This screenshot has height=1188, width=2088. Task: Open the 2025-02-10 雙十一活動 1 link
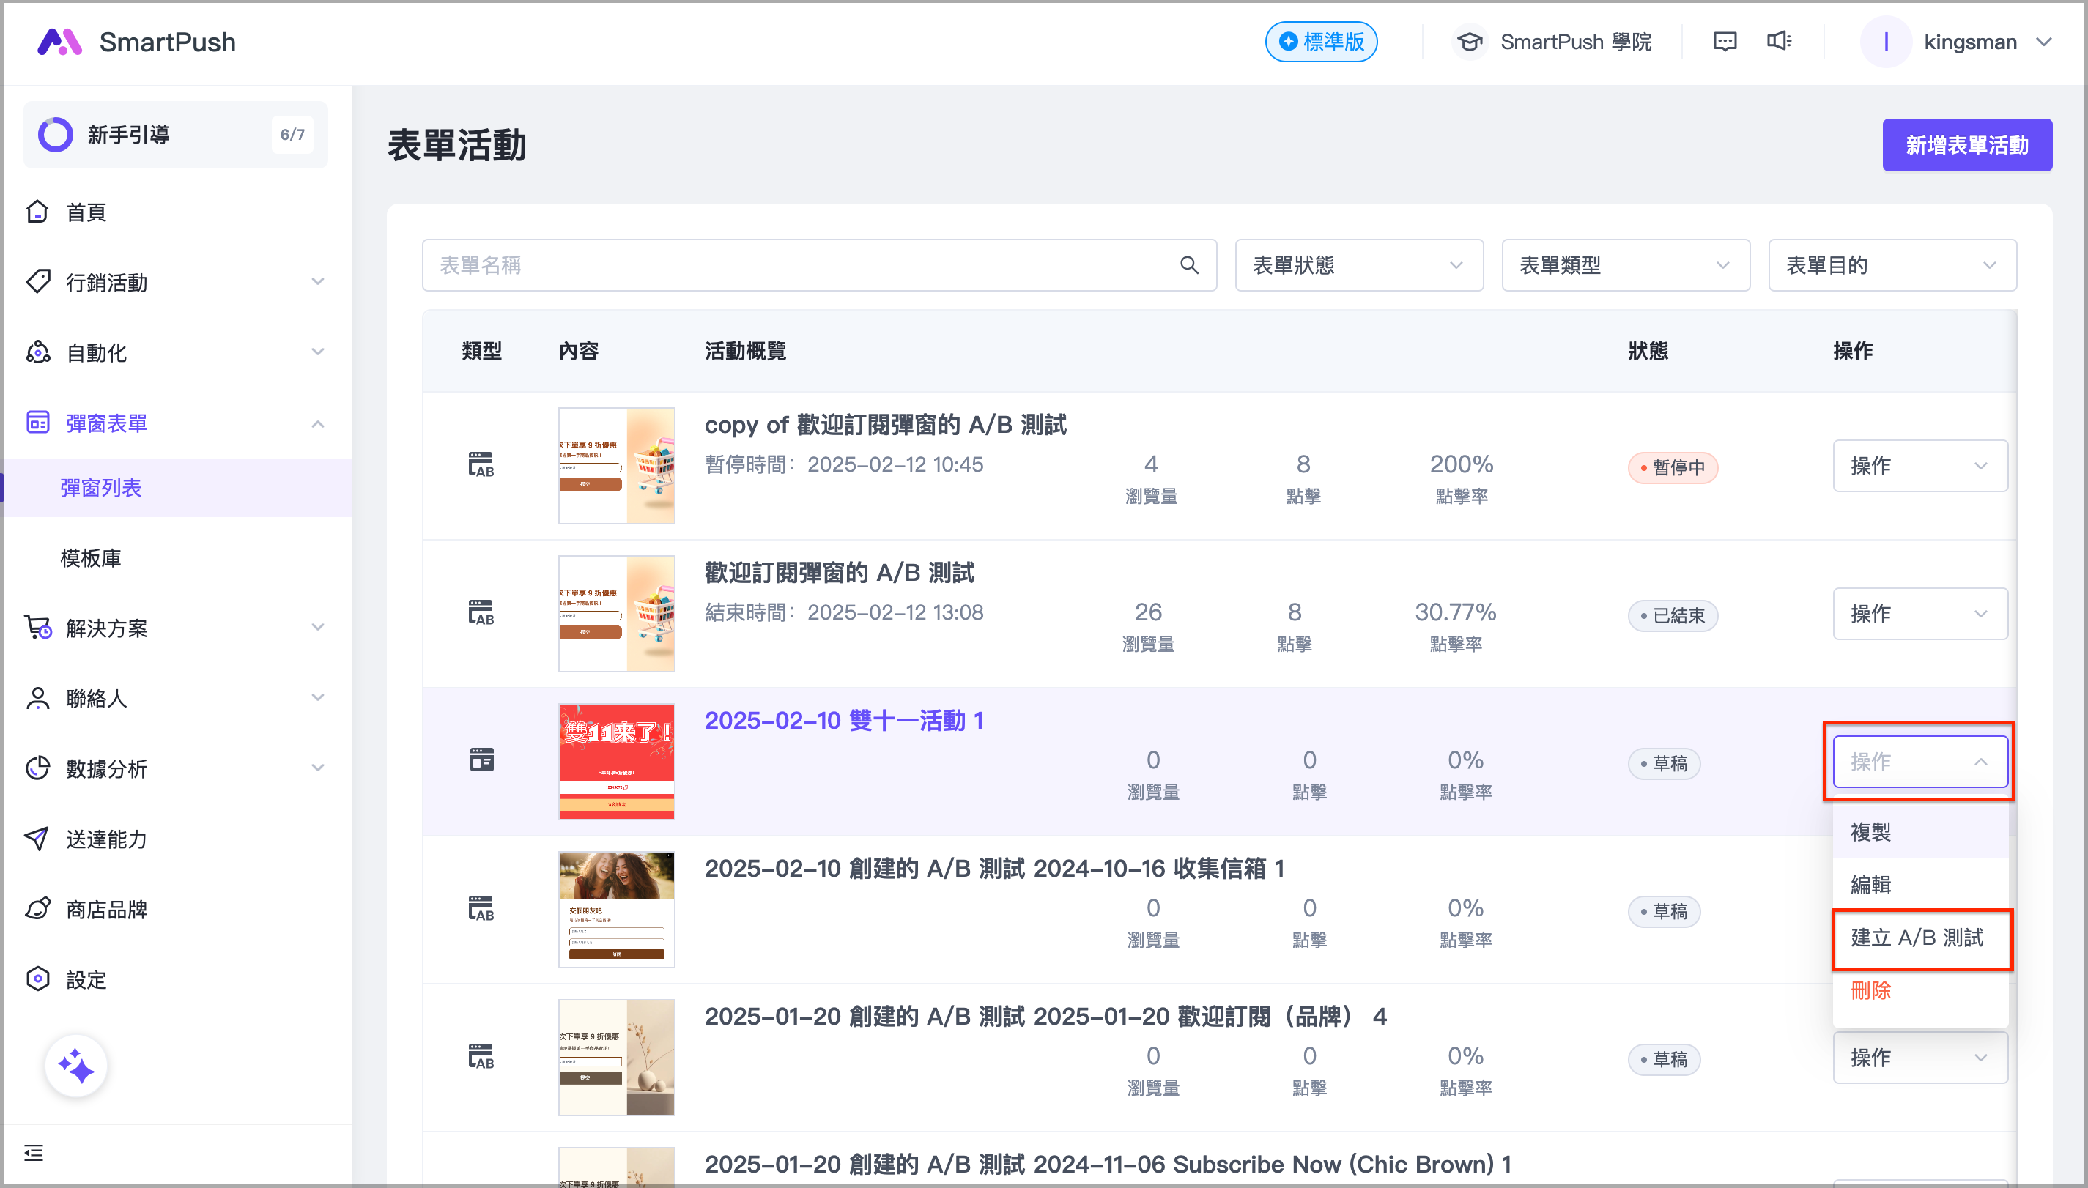pos(843,721)
